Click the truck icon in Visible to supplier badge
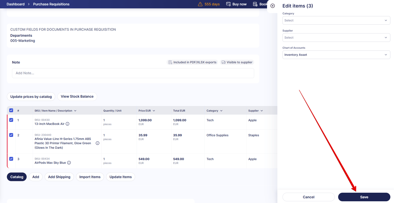 click(224, 62)
